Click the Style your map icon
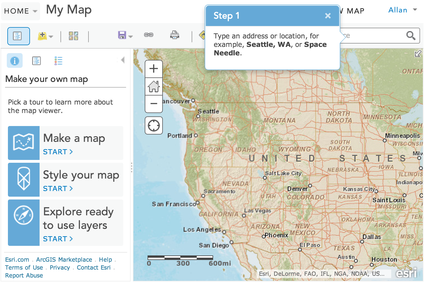This screenshot has width=424, height=282. point(24,180)
